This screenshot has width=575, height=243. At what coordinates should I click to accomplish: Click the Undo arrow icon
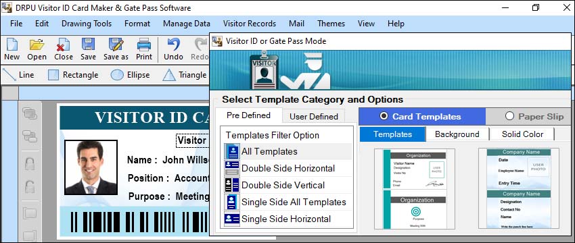click(x=173, y=45)
